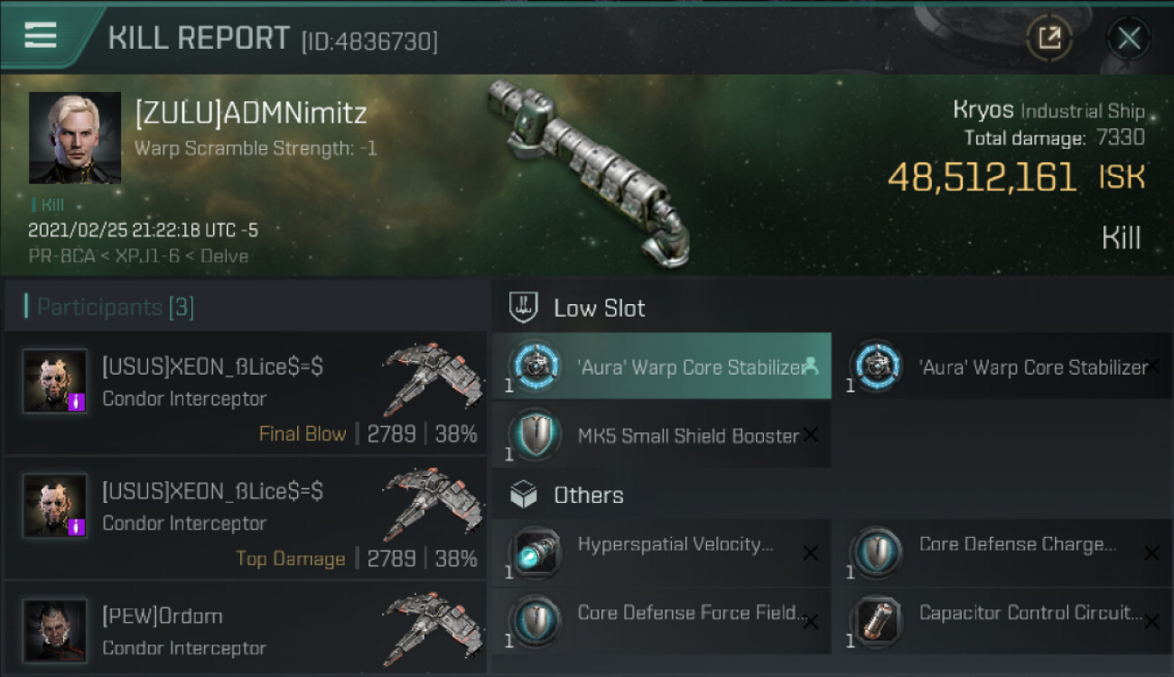Click the share kill report icon

[1048, 38]
